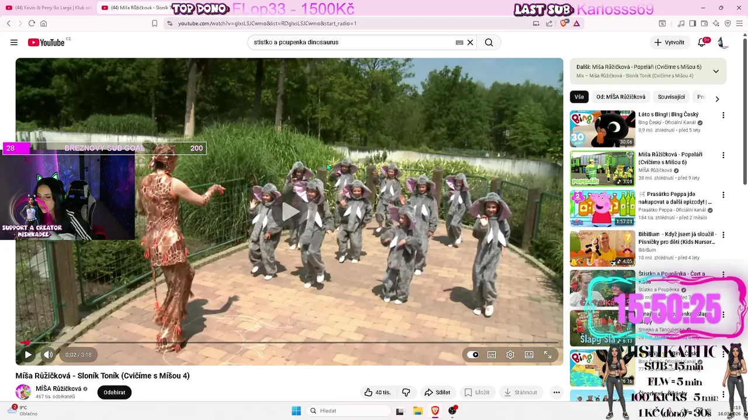The image size is (748, 420).
Task: Go back in browser
Action: (x=9, y=23)
